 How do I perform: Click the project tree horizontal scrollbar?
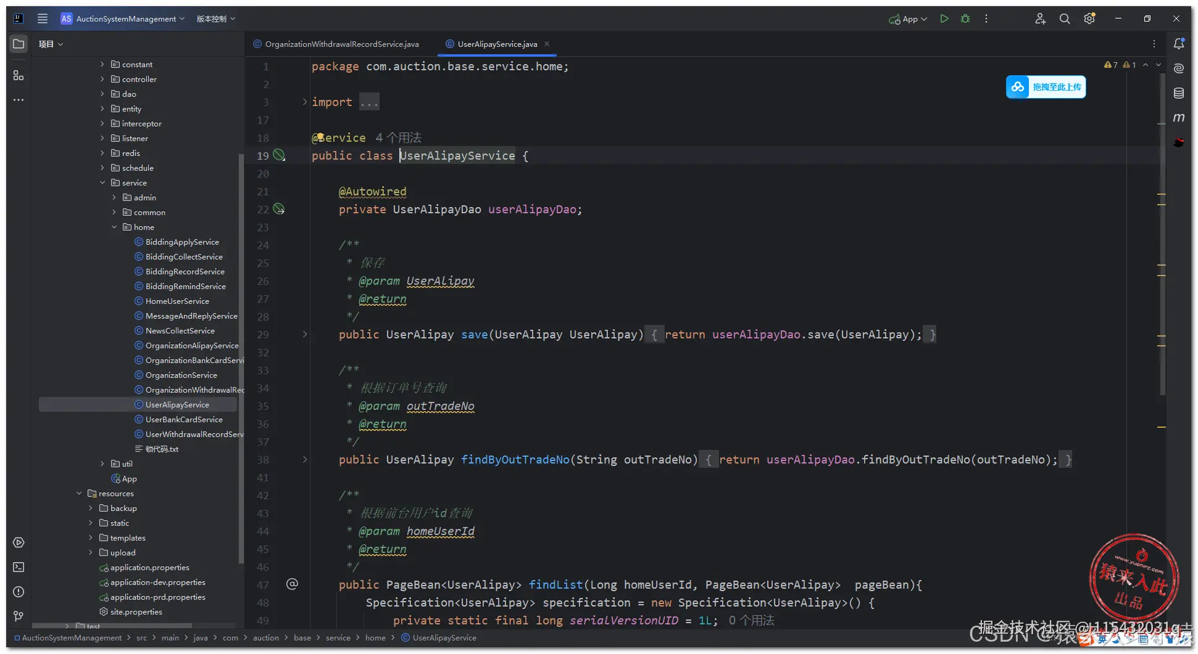pyautogui.click(x=111, y=626)
